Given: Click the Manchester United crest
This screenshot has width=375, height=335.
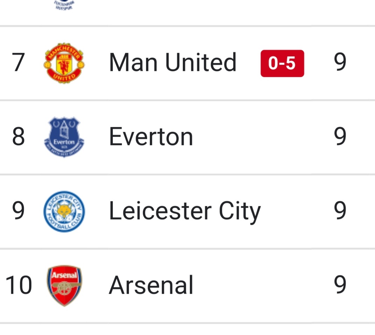Looking at the screenshot, I should pyautogui.click(x=64, y=63).
